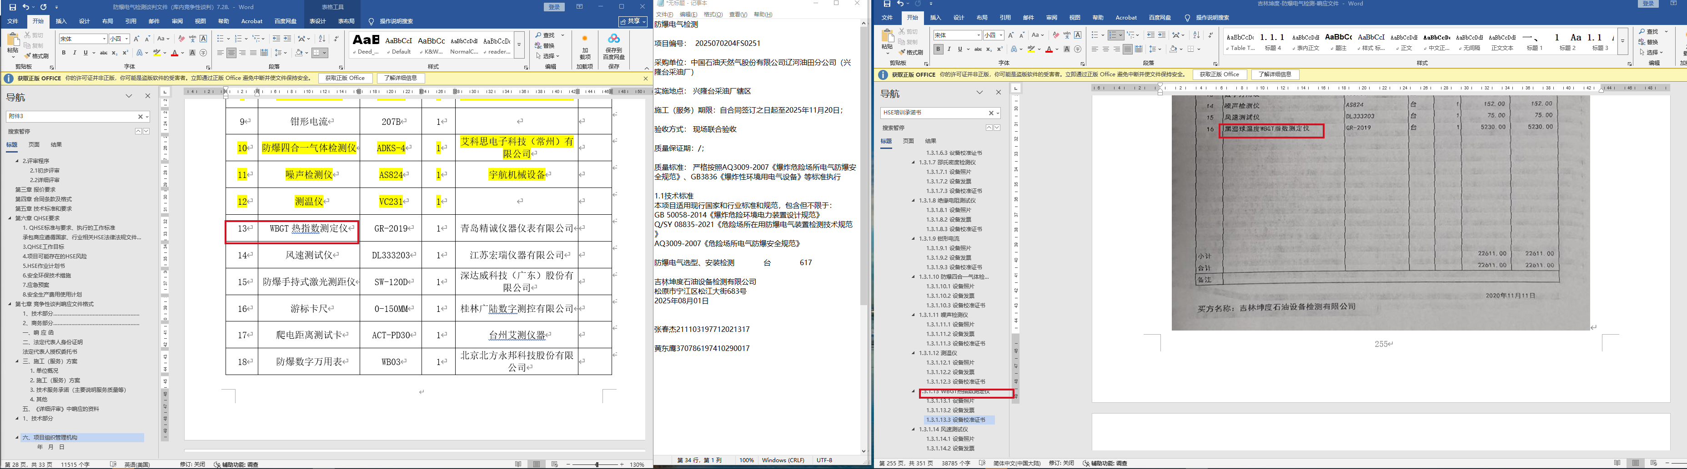Toggle subscript (x₂) in right Word ribbon
The image size is (1687, 469).
[989, 49]
